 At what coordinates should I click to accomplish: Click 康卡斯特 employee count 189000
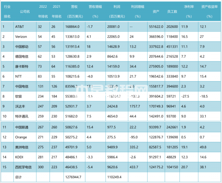172,66
